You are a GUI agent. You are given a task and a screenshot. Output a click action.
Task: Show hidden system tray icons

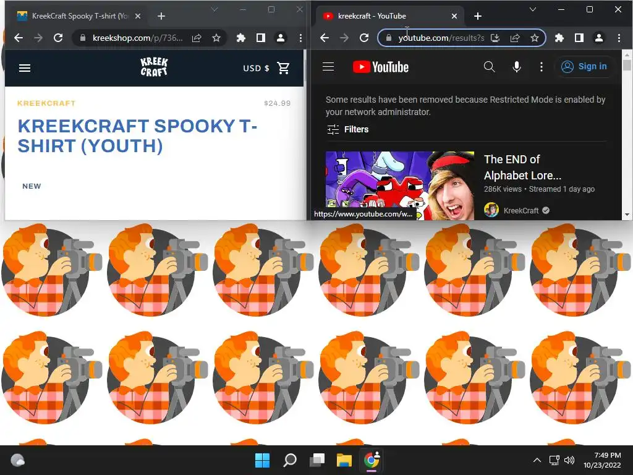[537, 460]
